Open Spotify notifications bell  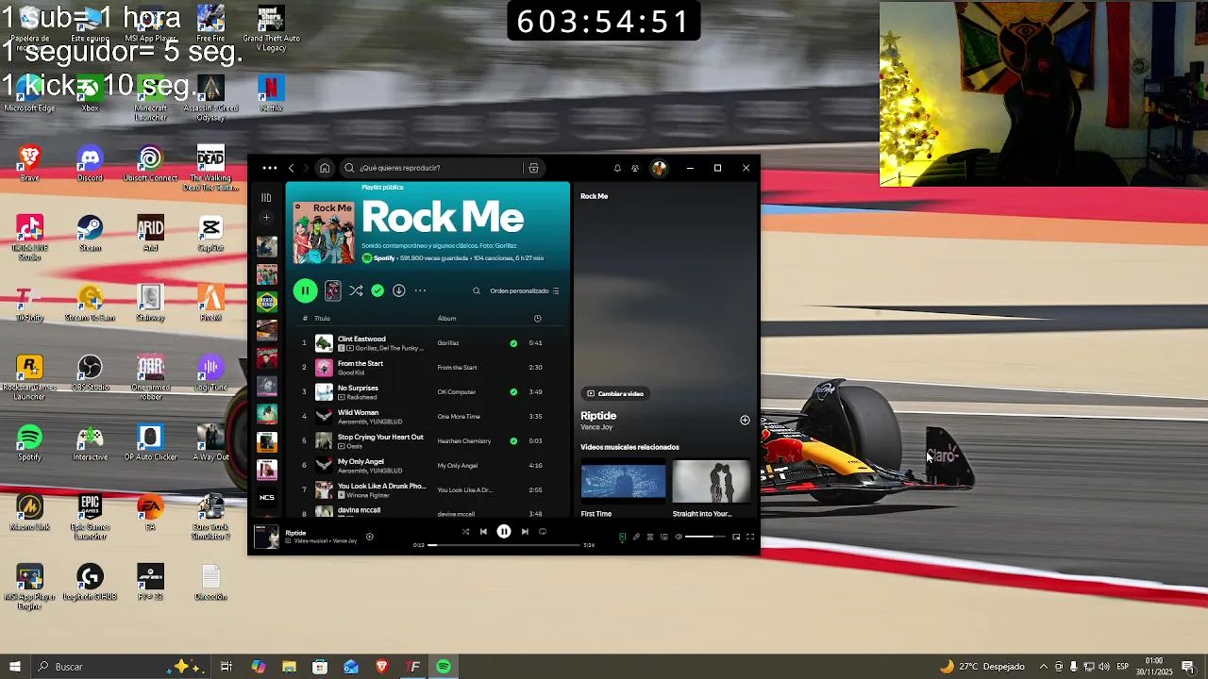pos(617,168)
